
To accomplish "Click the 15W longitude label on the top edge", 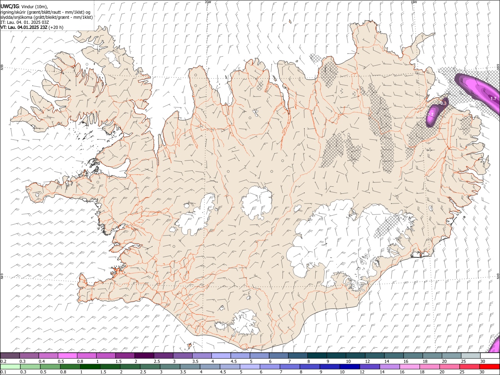I will (414, 2).
